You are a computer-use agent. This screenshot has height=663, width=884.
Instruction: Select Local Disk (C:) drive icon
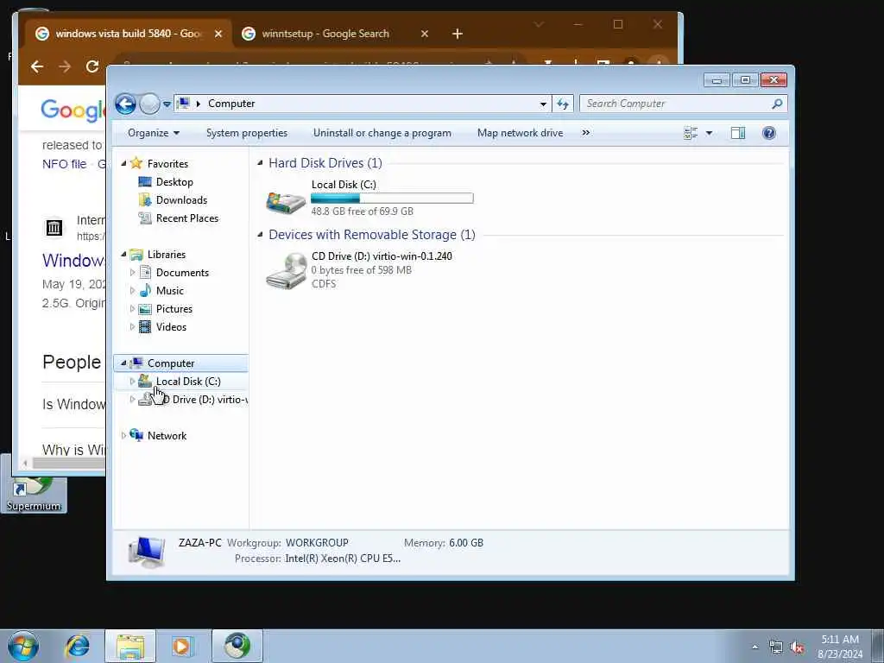click(x=286, y=201)
